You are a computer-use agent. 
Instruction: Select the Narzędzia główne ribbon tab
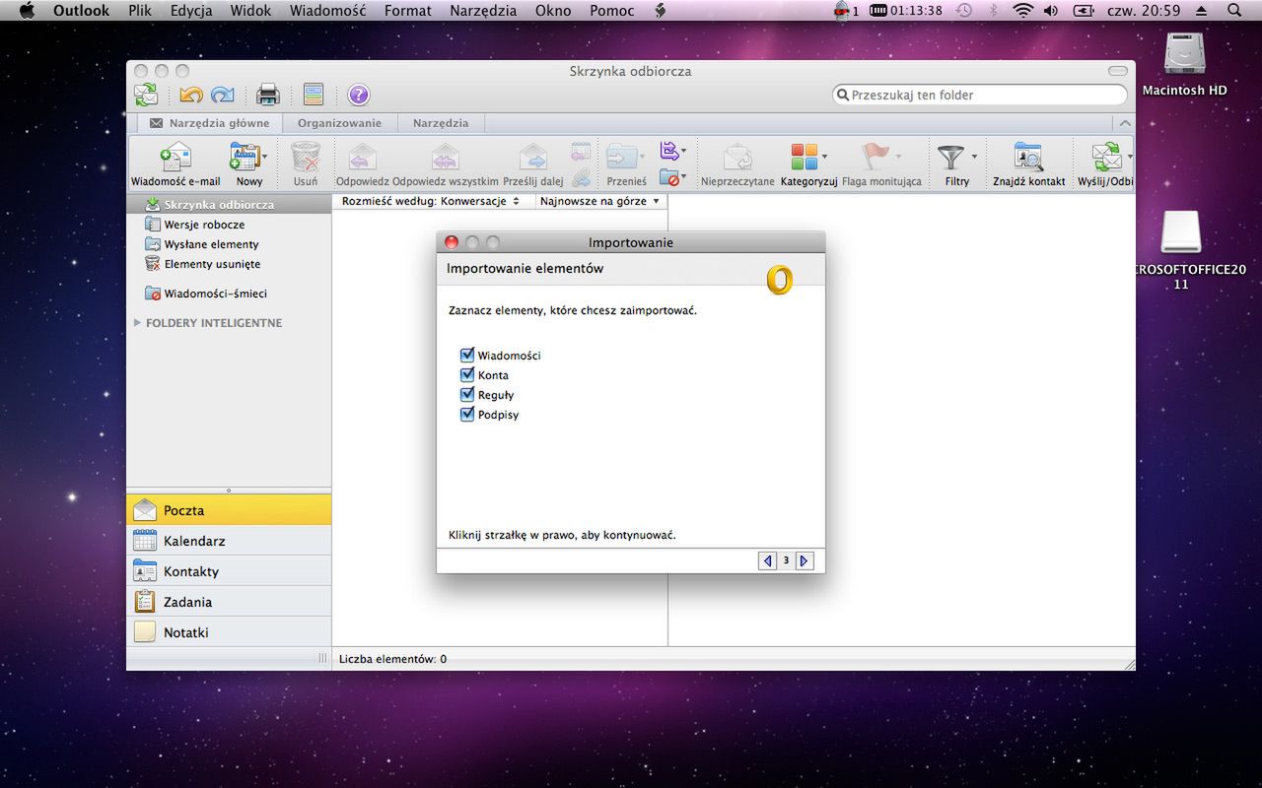click(209, 123)
